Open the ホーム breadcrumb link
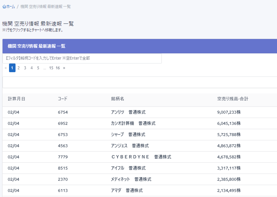Screen dimensions: 277x197 10,6
